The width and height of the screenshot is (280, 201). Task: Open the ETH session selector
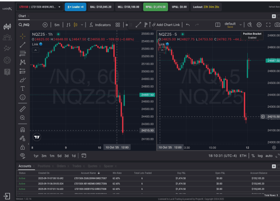click(x=243, y=156)
